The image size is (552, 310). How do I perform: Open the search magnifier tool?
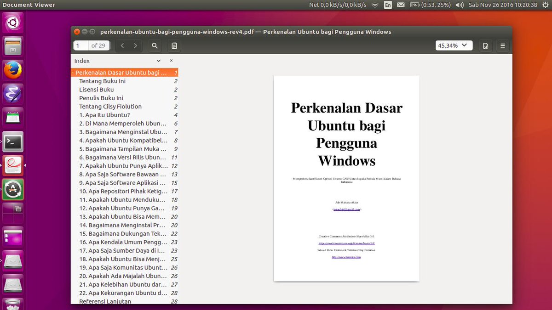click(155, 45)
